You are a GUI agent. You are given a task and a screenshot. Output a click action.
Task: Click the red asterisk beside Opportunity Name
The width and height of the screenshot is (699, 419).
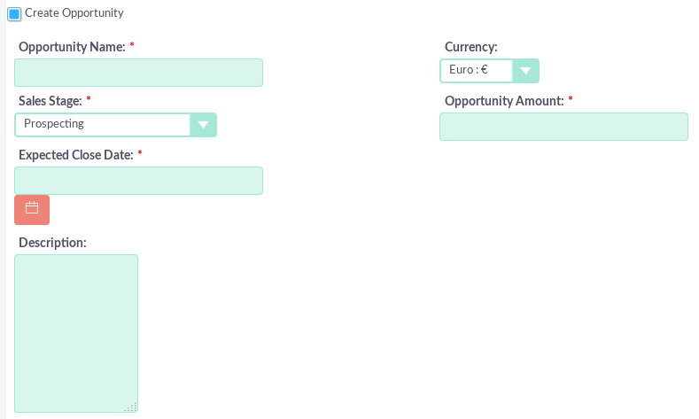click(132, 45)
